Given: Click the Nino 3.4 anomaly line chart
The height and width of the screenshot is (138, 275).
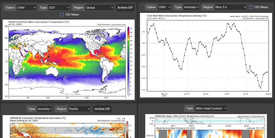Looking at the screenshot, I should tap(208, 56).
